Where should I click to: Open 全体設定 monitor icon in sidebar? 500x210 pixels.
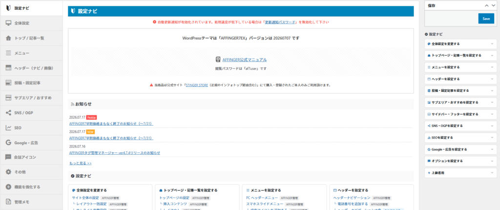(x=9, y=23)
